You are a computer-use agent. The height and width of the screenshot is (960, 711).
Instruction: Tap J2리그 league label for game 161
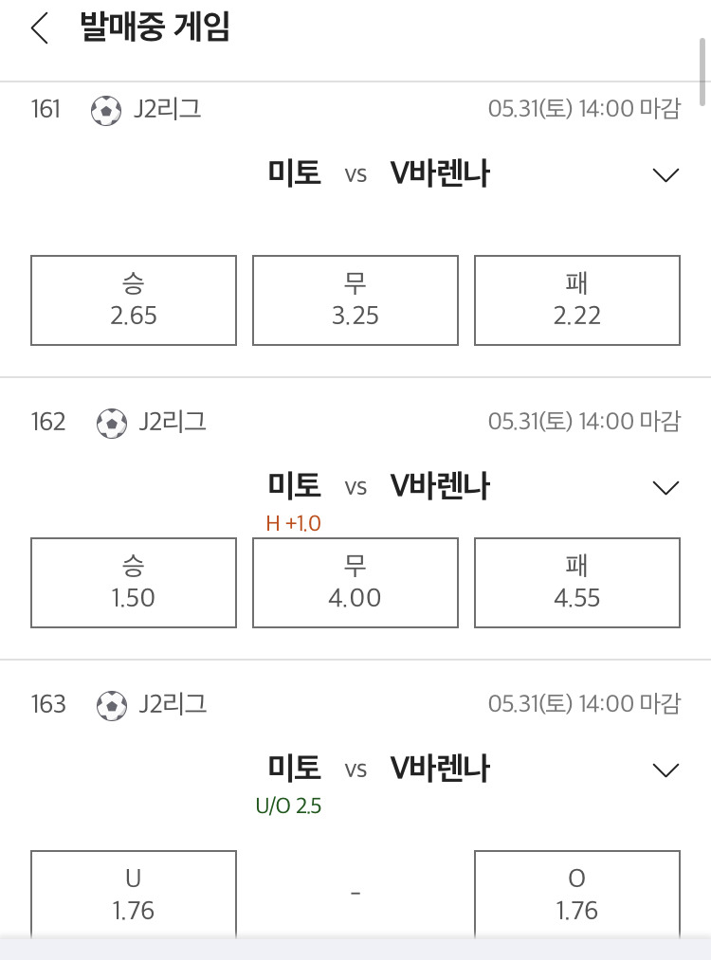[168, 110]
